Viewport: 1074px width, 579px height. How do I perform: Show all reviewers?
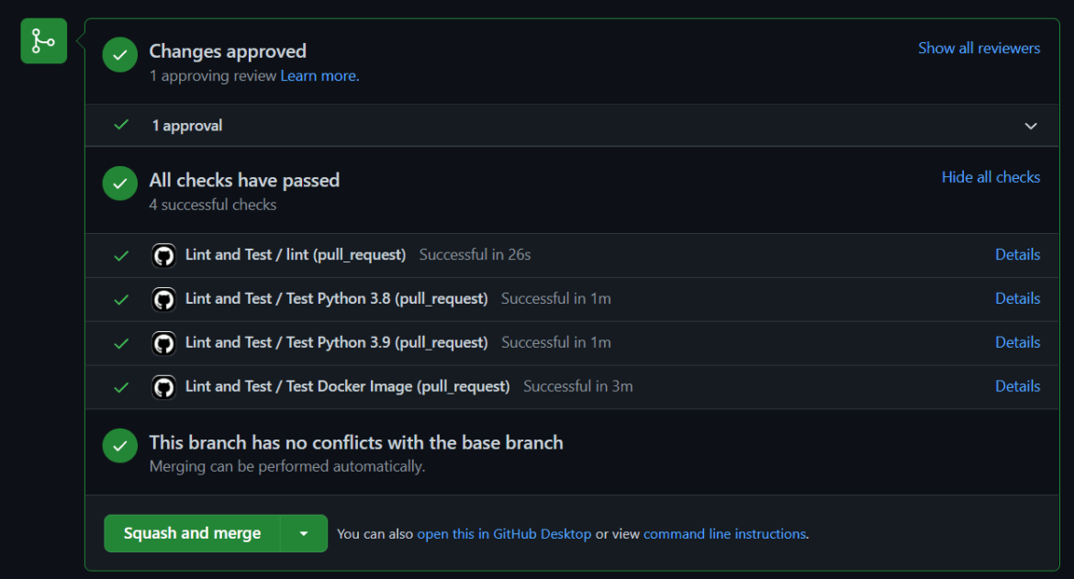coord(979,48)
